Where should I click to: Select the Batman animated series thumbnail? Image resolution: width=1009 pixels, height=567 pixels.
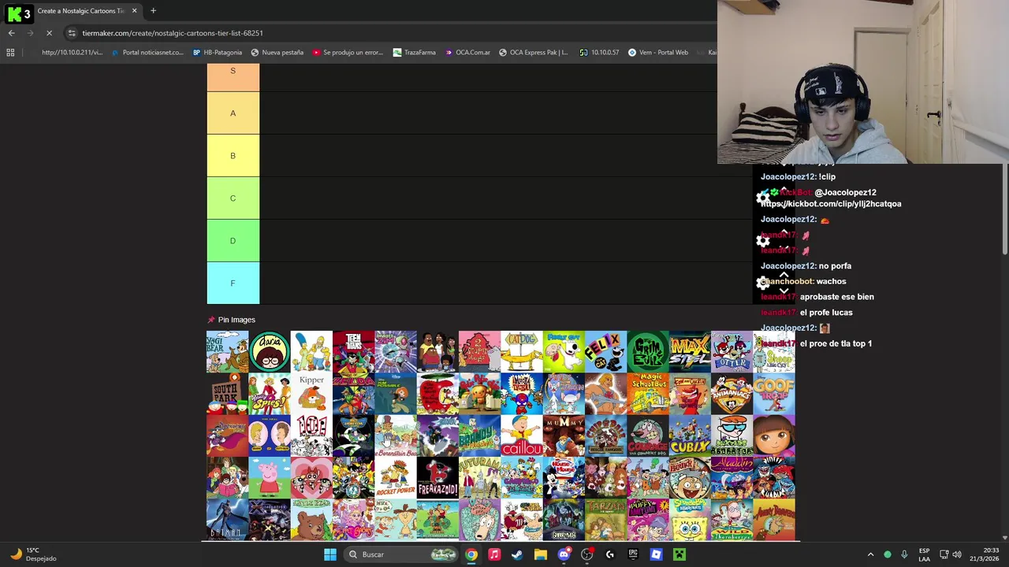click(x=227, y=519)
